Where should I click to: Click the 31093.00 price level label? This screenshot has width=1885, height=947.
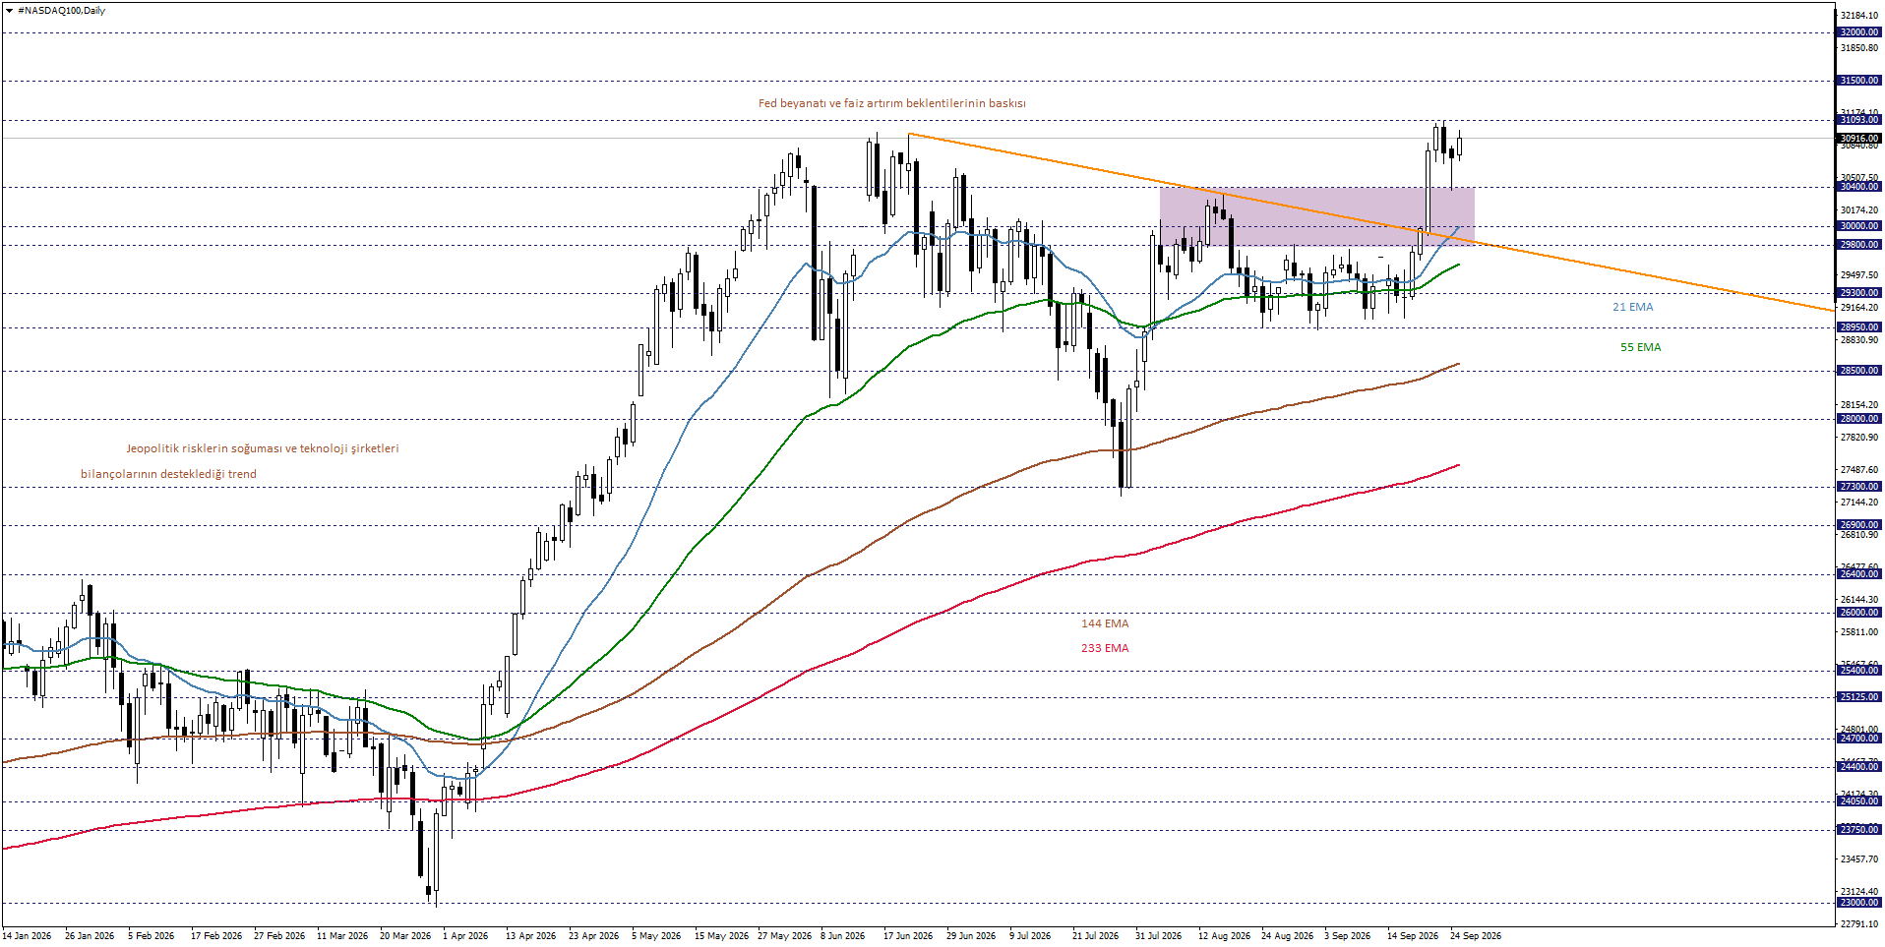tap(1858, 120)
